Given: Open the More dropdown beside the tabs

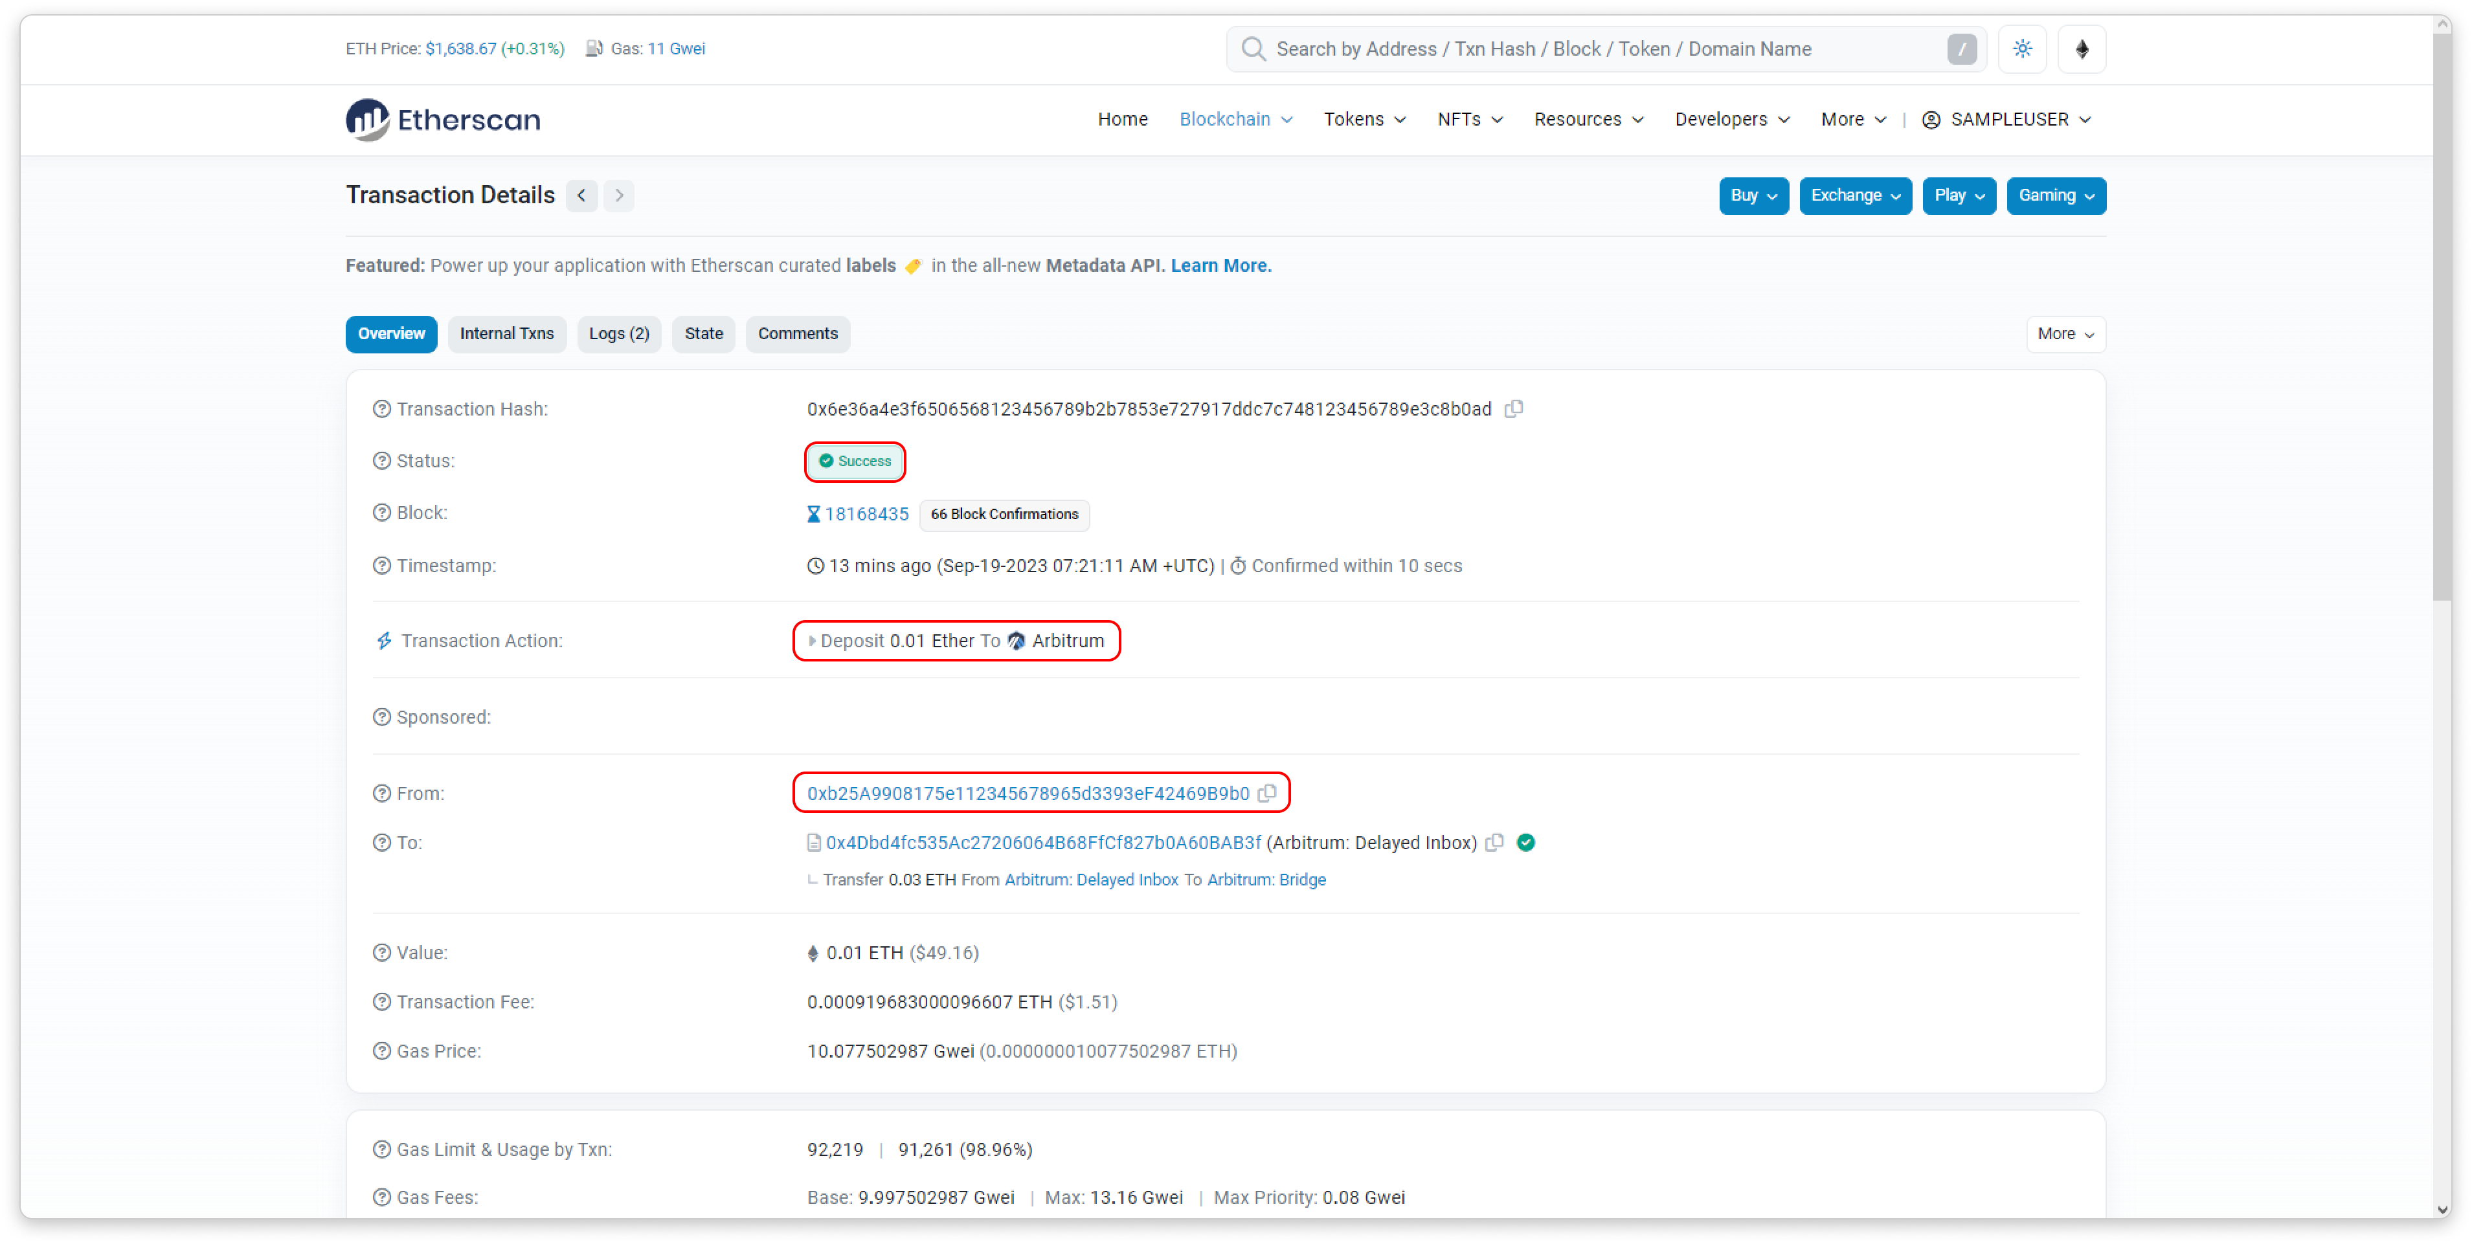Looking at the screenshot, I should point(2065,334).
